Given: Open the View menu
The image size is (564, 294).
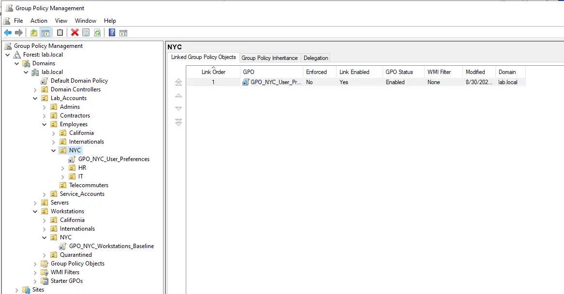Looking at the screenshot, I should [x=61, y=21].
